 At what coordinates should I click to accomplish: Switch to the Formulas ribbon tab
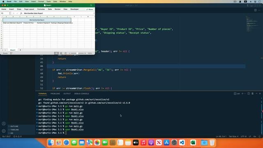41,9
